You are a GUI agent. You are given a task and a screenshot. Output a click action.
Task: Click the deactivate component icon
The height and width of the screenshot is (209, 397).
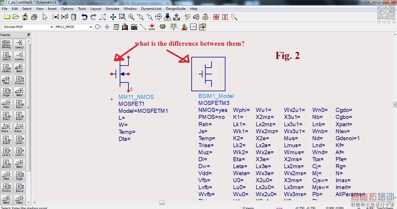point(216,17)
